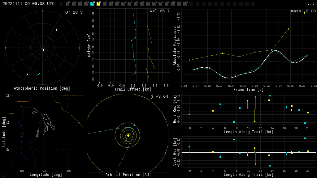
Task: Select the yellow station 06 box
Action: pos(98,4)
